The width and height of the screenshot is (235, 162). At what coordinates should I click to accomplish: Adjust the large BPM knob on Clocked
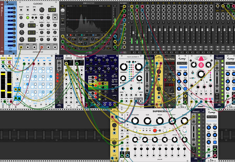click(x=42, y=10)
